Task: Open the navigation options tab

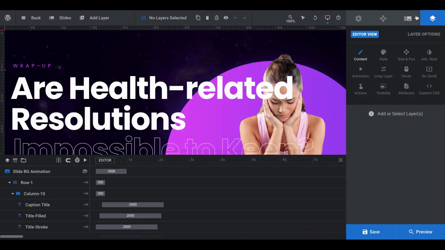Action: pyautogui.click(x=383, y=18)
